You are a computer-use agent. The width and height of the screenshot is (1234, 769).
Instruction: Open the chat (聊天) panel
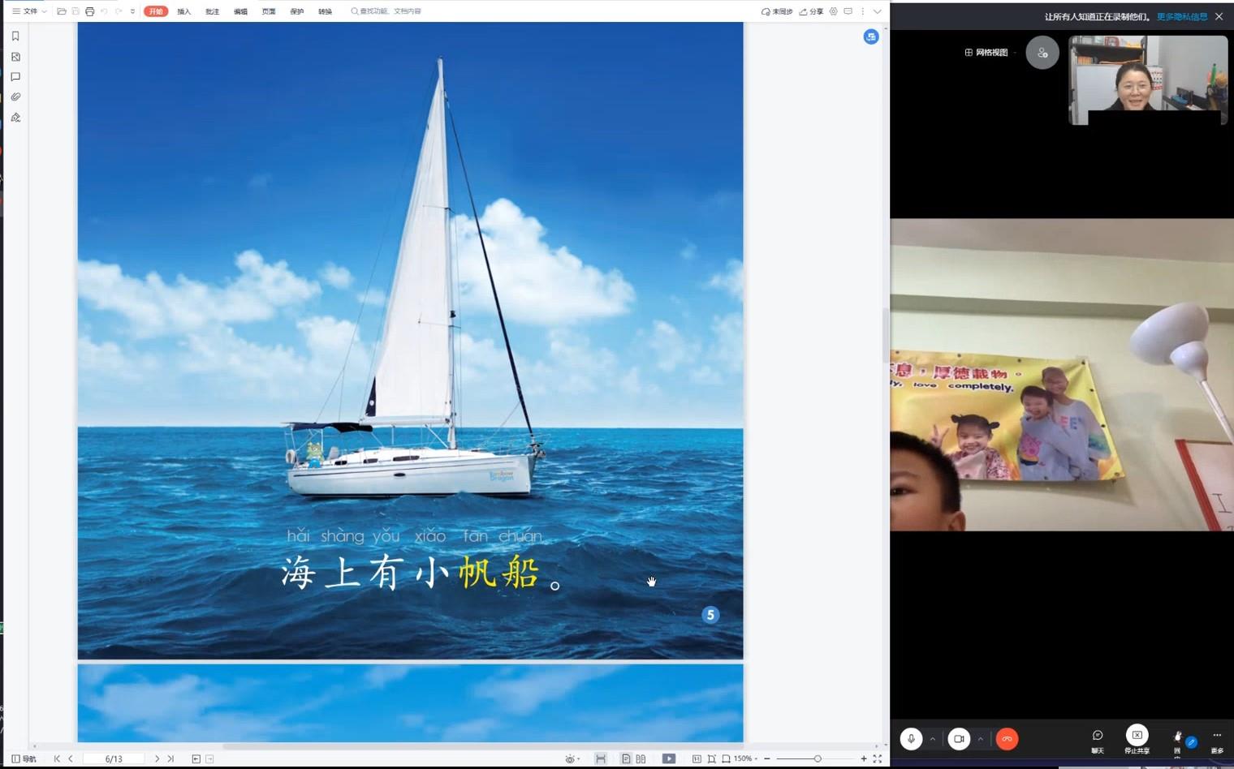pyautogui.click(x=1098, y=739)
